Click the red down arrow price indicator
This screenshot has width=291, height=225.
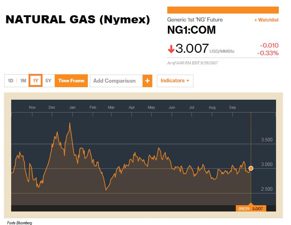(171, 49)
